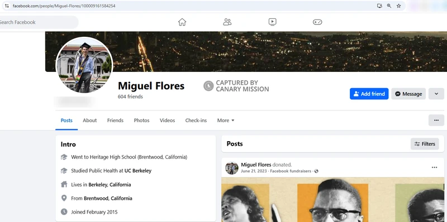
Task: Open the Watch video icon
Action: 272,22
